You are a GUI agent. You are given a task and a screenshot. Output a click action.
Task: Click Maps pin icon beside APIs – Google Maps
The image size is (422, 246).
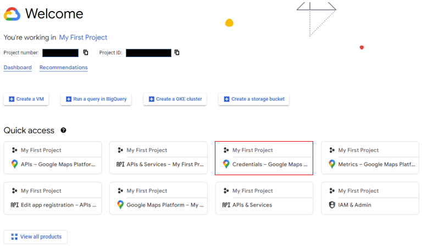[x=14, y=164]
